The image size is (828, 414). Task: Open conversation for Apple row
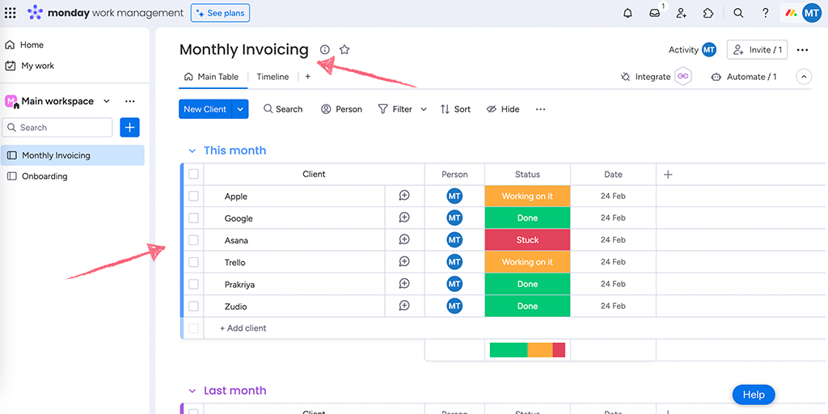[x=404, y=196]
